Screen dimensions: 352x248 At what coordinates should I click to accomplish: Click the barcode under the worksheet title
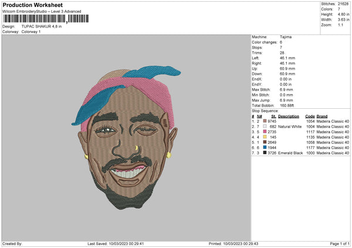coord(46,19)
